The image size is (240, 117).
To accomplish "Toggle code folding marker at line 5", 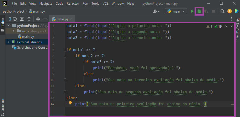I will tap(65, 50).
